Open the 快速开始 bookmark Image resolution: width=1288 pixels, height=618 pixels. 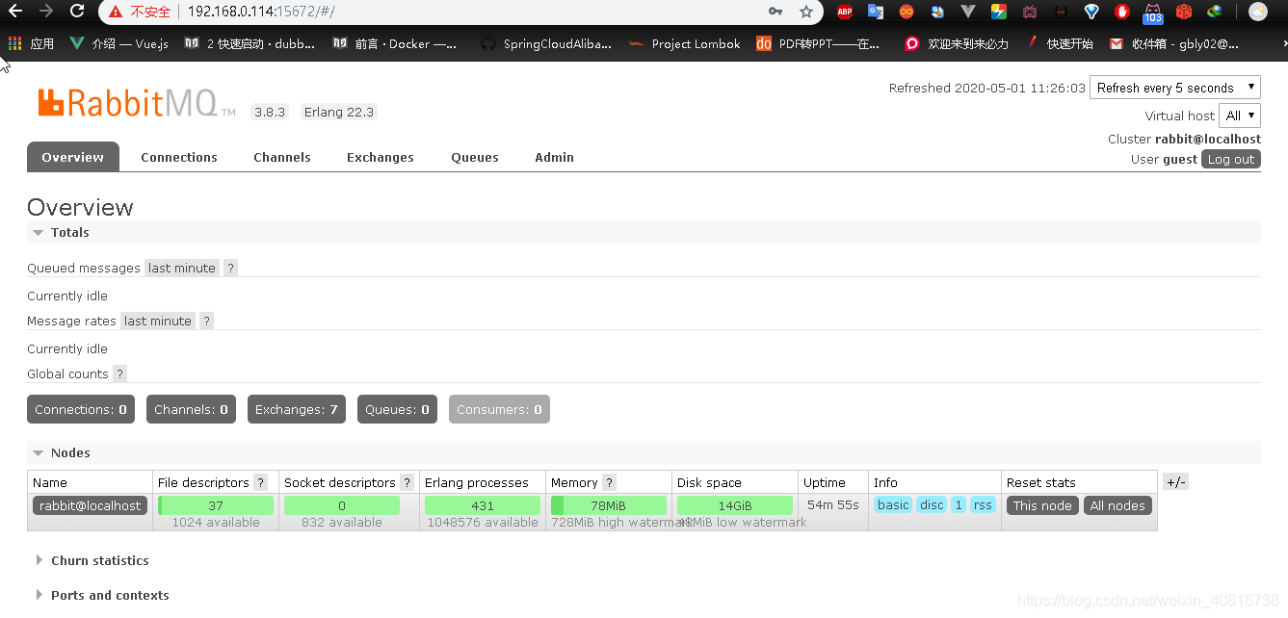(x=1060, y=43)
